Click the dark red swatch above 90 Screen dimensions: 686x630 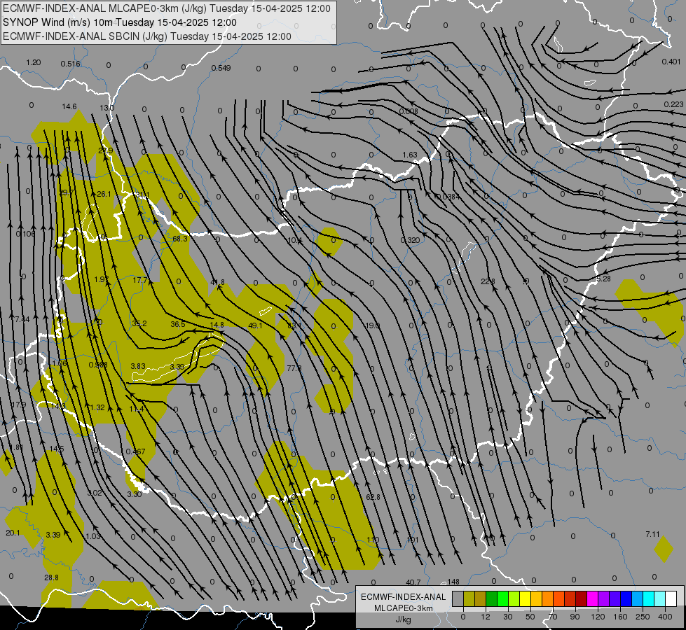coord(582,598)
